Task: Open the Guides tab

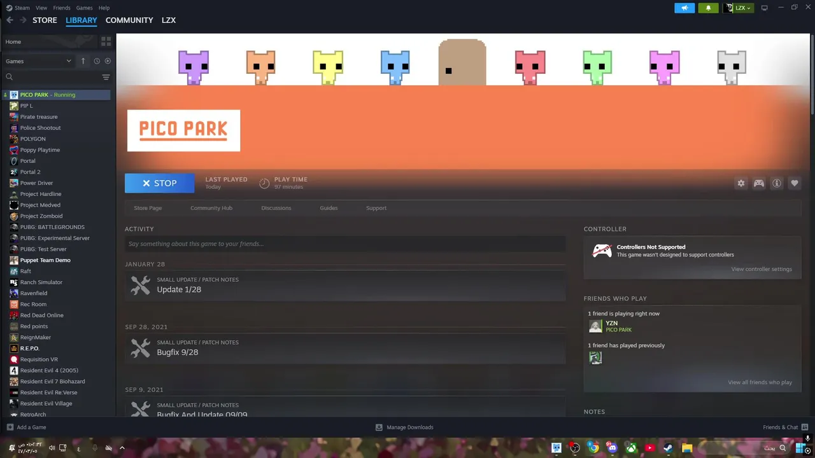Action: point(329,208)
